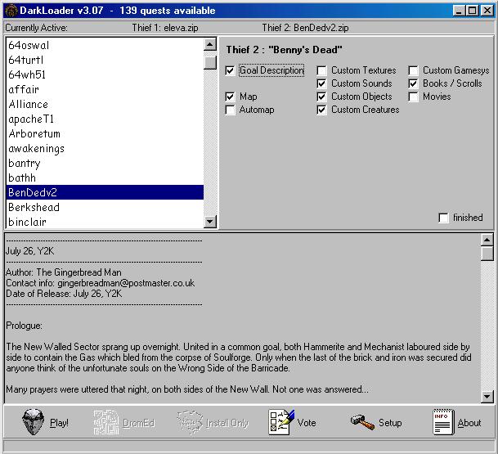Select the awakenings quest

pyautogui.click(x=105, y=148)
